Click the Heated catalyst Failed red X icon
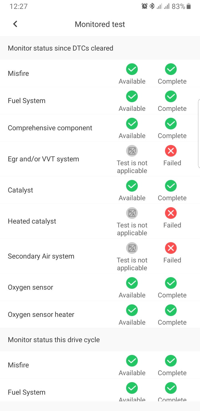200x411 pixels. click(171, 213)
